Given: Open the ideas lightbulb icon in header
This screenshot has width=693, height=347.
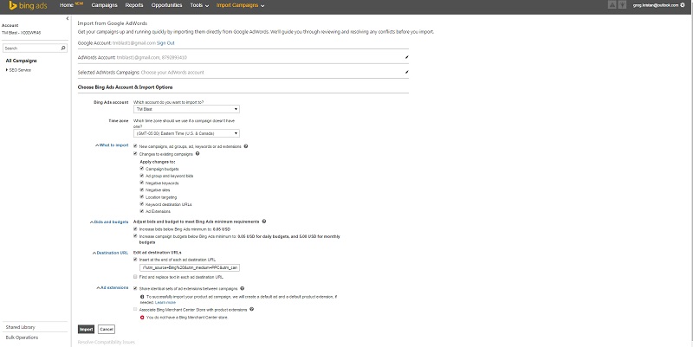Looking at the screenshot, I should (x=622, y=5).
